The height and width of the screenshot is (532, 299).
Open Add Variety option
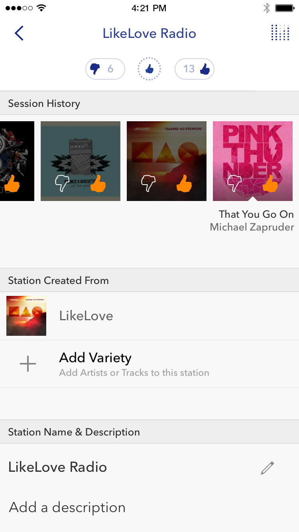(134, 364)
